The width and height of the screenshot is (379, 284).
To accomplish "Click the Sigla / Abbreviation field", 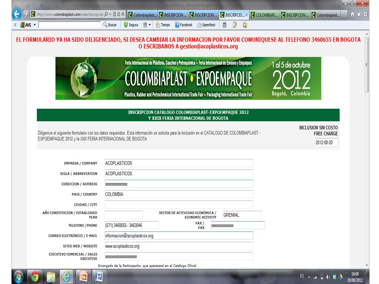I will 178,174.
